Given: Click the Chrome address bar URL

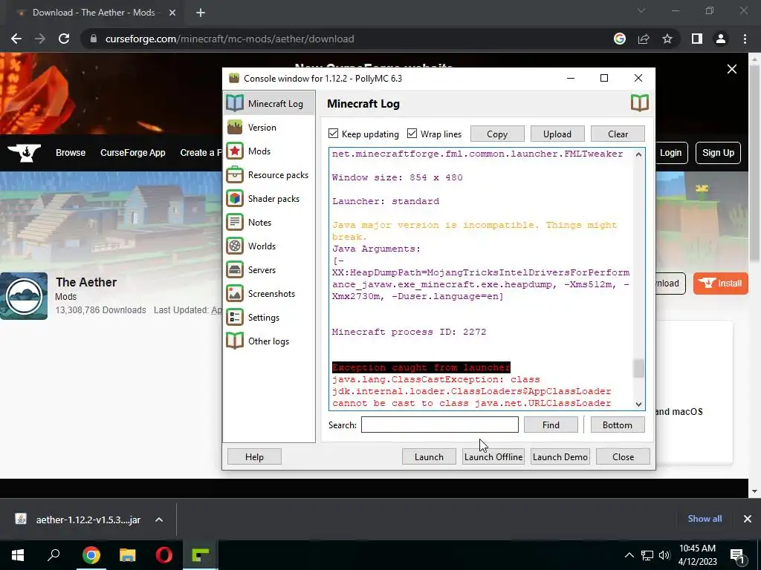Looking at the screenshot, I should tap(230, 39).
